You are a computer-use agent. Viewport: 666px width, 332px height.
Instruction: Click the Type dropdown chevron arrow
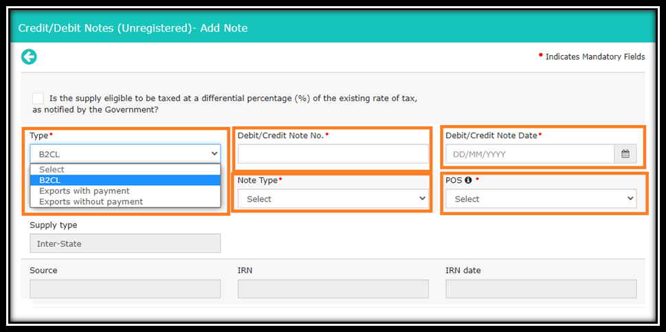(214, 154)
